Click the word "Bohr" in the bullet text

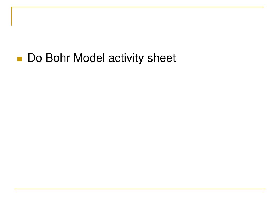pos(58,58)
